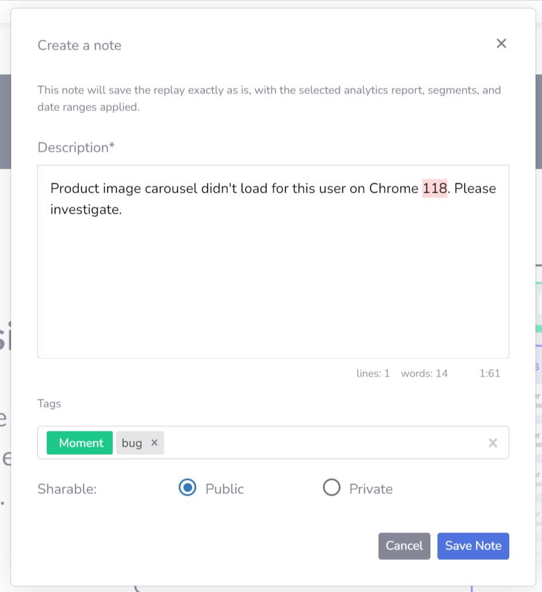This screenshot has width=542, height=592.
Task: Click the Sharable: label
Action: tap(67, 489)
